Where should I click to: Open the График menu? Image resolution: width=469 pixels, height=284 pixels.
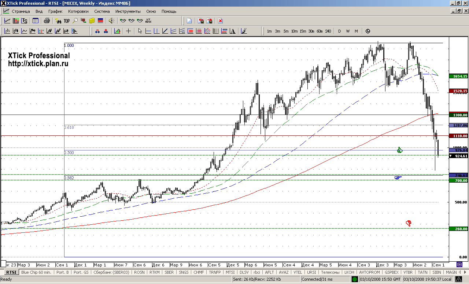coord(55,11)
